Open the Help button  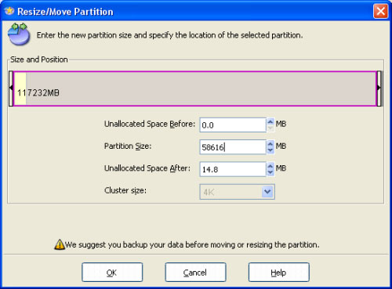[x=279, y=273]
